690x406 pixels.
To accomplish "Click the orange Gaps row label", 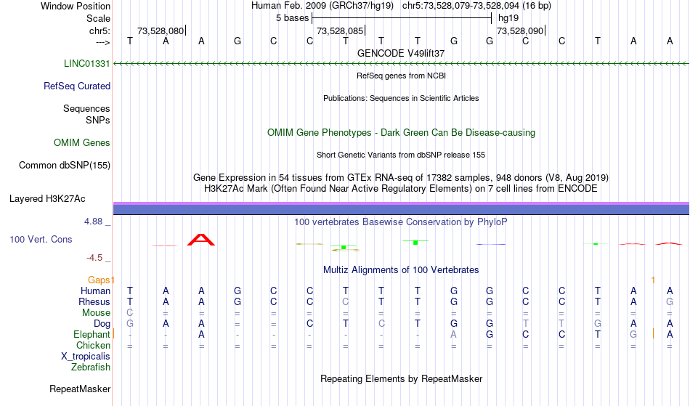I will point(99,280).
